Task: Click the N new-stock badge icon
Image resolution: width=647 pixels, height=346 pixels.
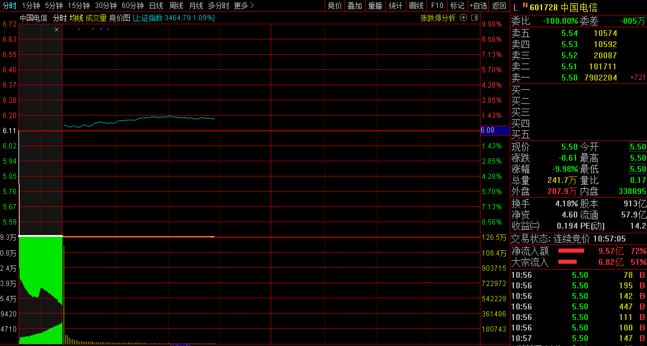Action: tap(525, 6)
